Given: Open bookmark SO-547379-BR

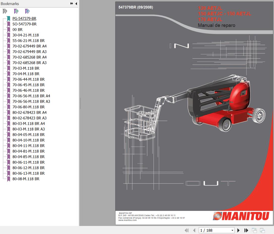Looking at the screenshot, I should pyautogui.click(x=25, y=24).
